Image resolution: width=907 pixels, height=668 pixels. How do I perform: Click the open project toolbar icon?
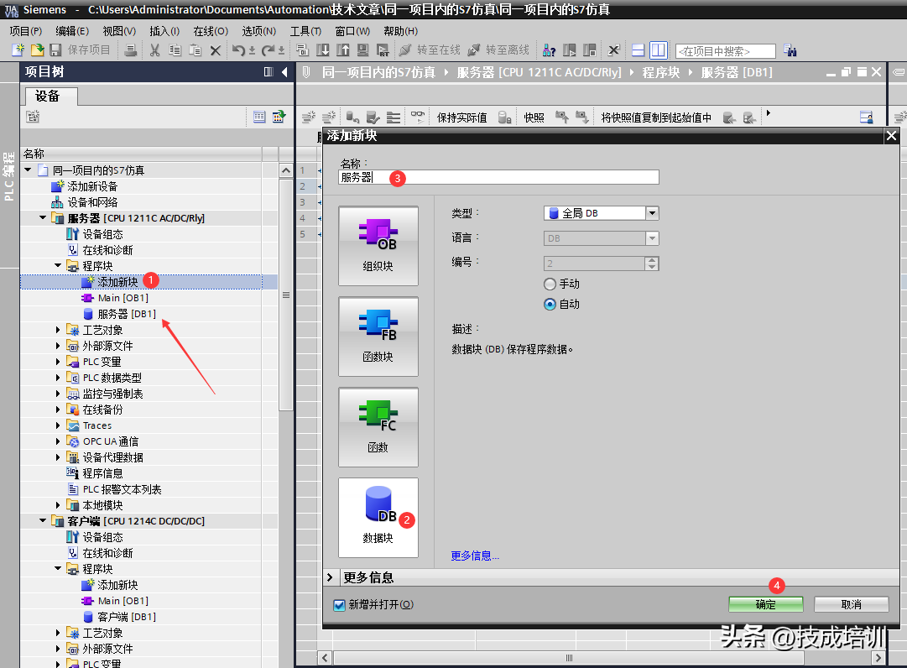pos(37,50)
